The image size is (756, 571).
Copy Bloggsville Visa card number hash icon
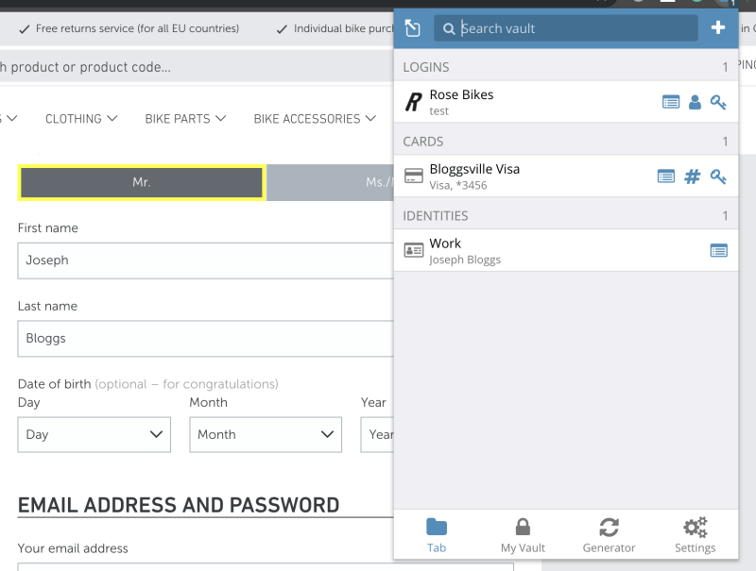click(x=692, y=176)
